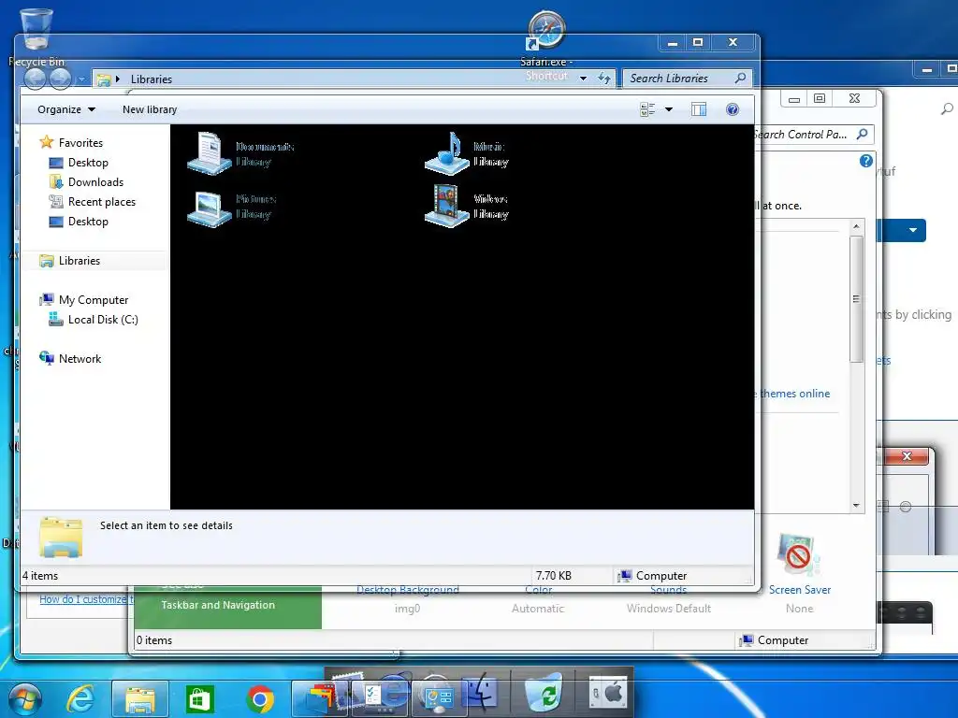Viewport: 958px width, 718px height.
Task: Open the Organize menu
Action: click(x=66, y=109)
